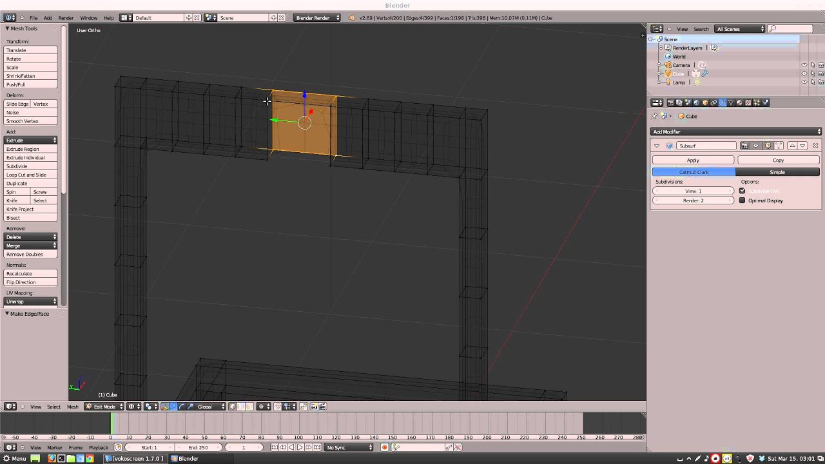Jump to the end frame of the timeline
The image size is (825, 464).
pyautogui.click(x=317, y=447)
